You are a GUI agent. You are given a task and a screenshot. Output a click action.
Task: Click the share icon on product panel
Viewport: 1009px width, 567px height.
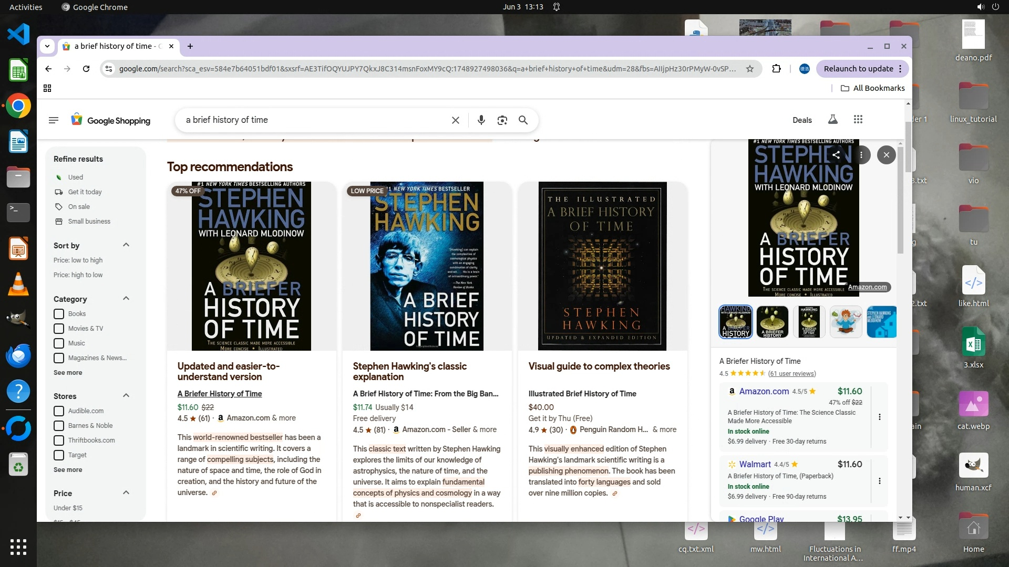836,155
